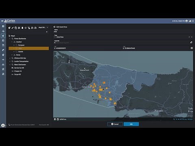
Task: Click the tag picker icon at Tag Path right
Action: (191, 43)
